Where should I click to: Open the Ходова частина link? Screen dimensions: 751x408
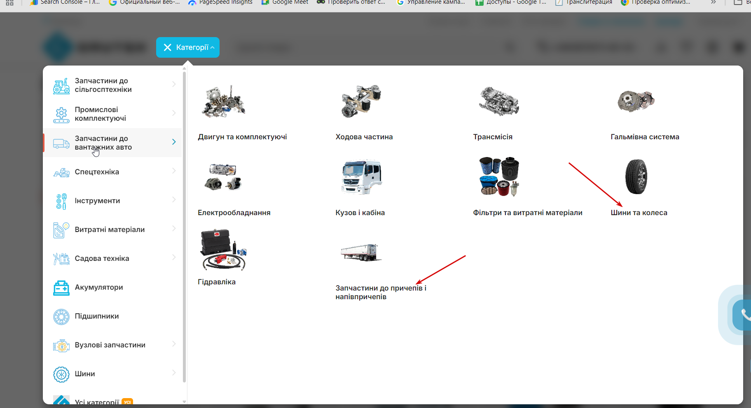click(364, 137)
